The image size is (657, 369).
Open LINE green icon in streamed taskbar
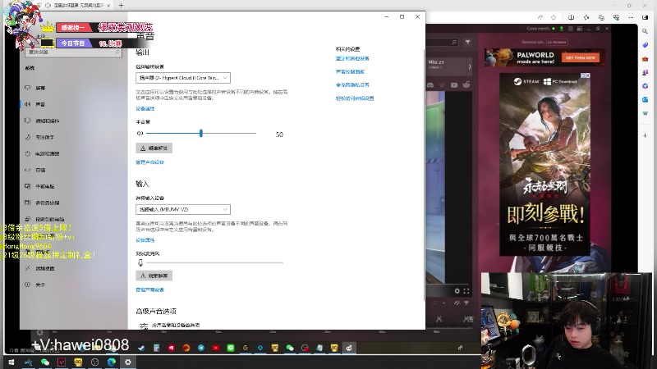[231, 348]
